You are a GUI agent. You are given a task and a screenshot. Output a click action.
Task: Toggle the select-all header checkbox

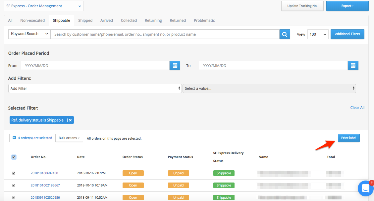tap(14, 157)
